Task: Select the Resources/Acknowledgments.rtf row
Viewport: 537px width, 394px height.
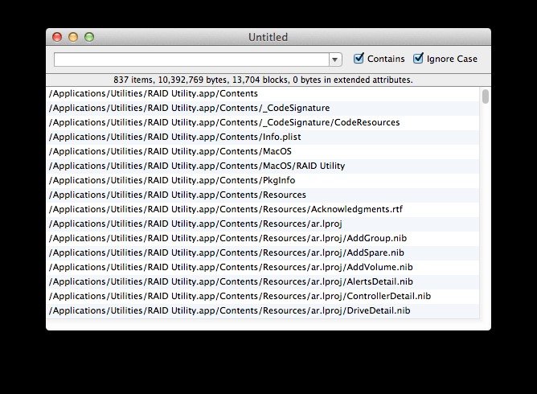Action: pyautogui.click(x=263, y=209)
